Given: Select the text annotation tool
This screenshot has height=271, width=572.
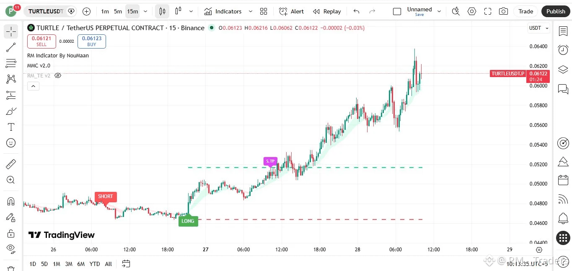Looking at the screenshot, I should click(11, 127).
